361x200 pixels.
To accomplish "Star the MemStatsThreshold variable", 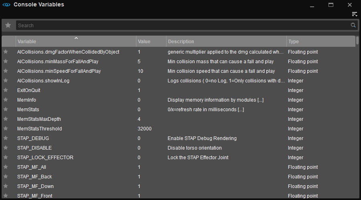I will (6, 128).
